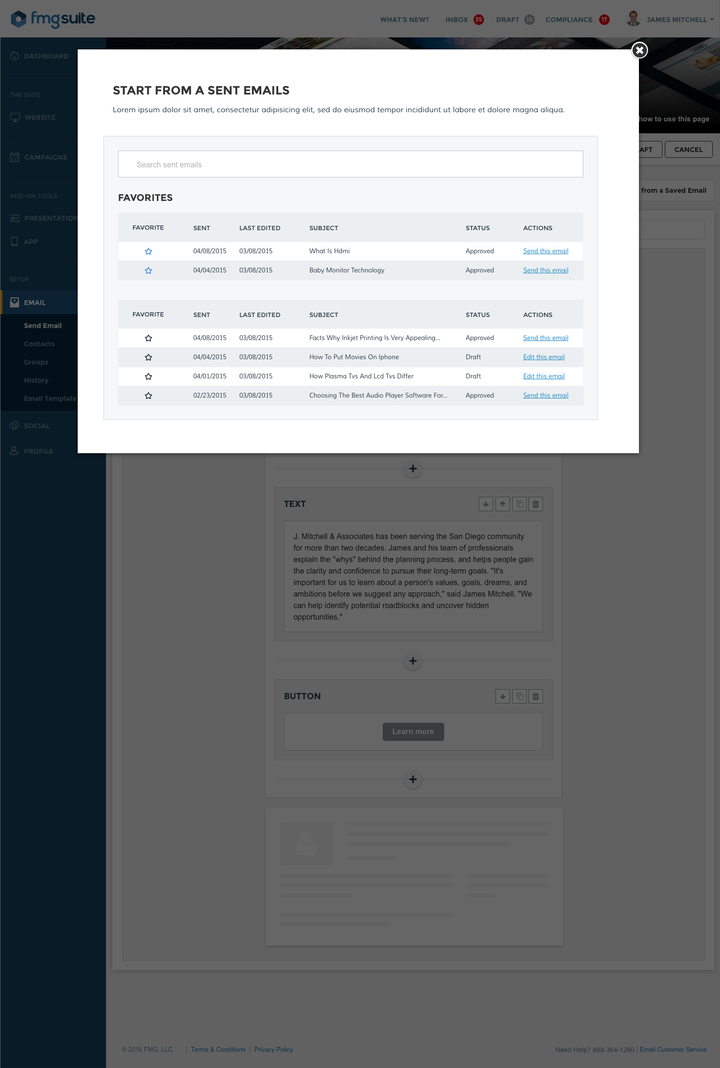Unfavorite the "What Is Hdmi" email star
The height and width of the screenshot is (1068, 720).
pos(148,251)
